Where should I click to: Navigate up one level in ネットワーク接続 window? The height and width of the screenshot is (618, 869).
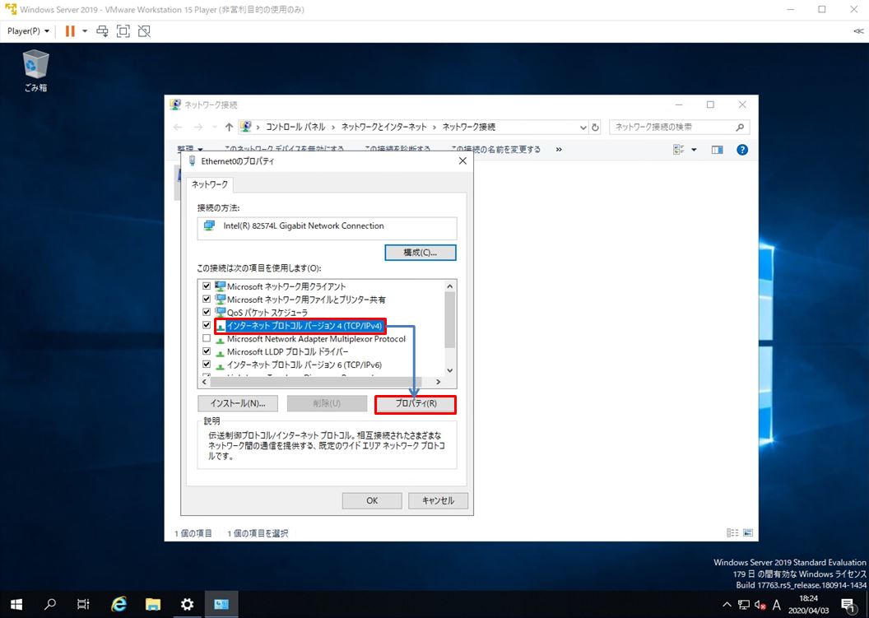point(229,127)
